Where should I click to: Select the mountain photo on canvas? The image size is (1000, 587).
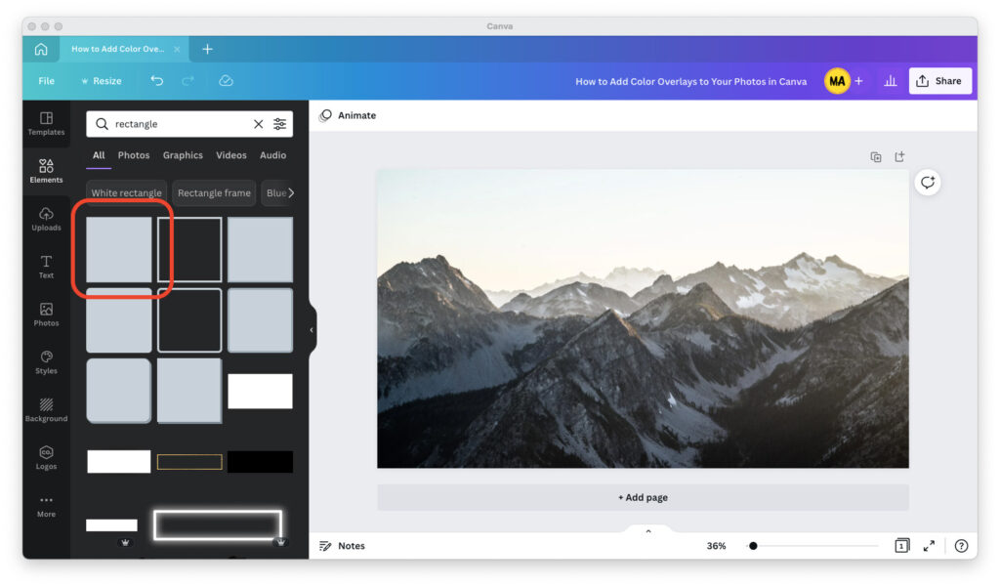pyautogui.click(x=643, y=319)
